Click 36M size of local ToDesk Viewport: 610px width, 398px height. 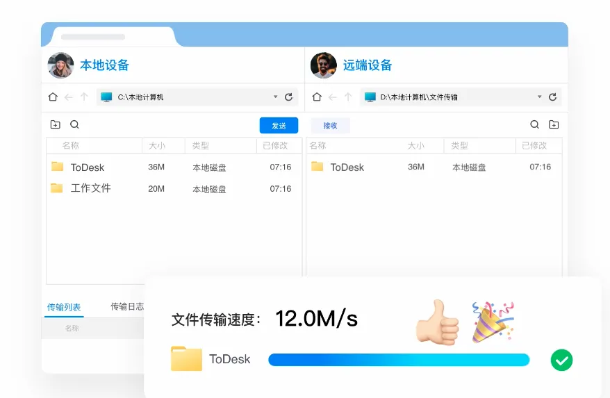tap(156, 167)
